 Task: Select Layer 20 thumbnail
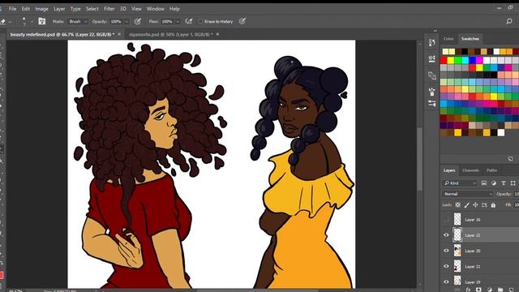coord(457,251)
